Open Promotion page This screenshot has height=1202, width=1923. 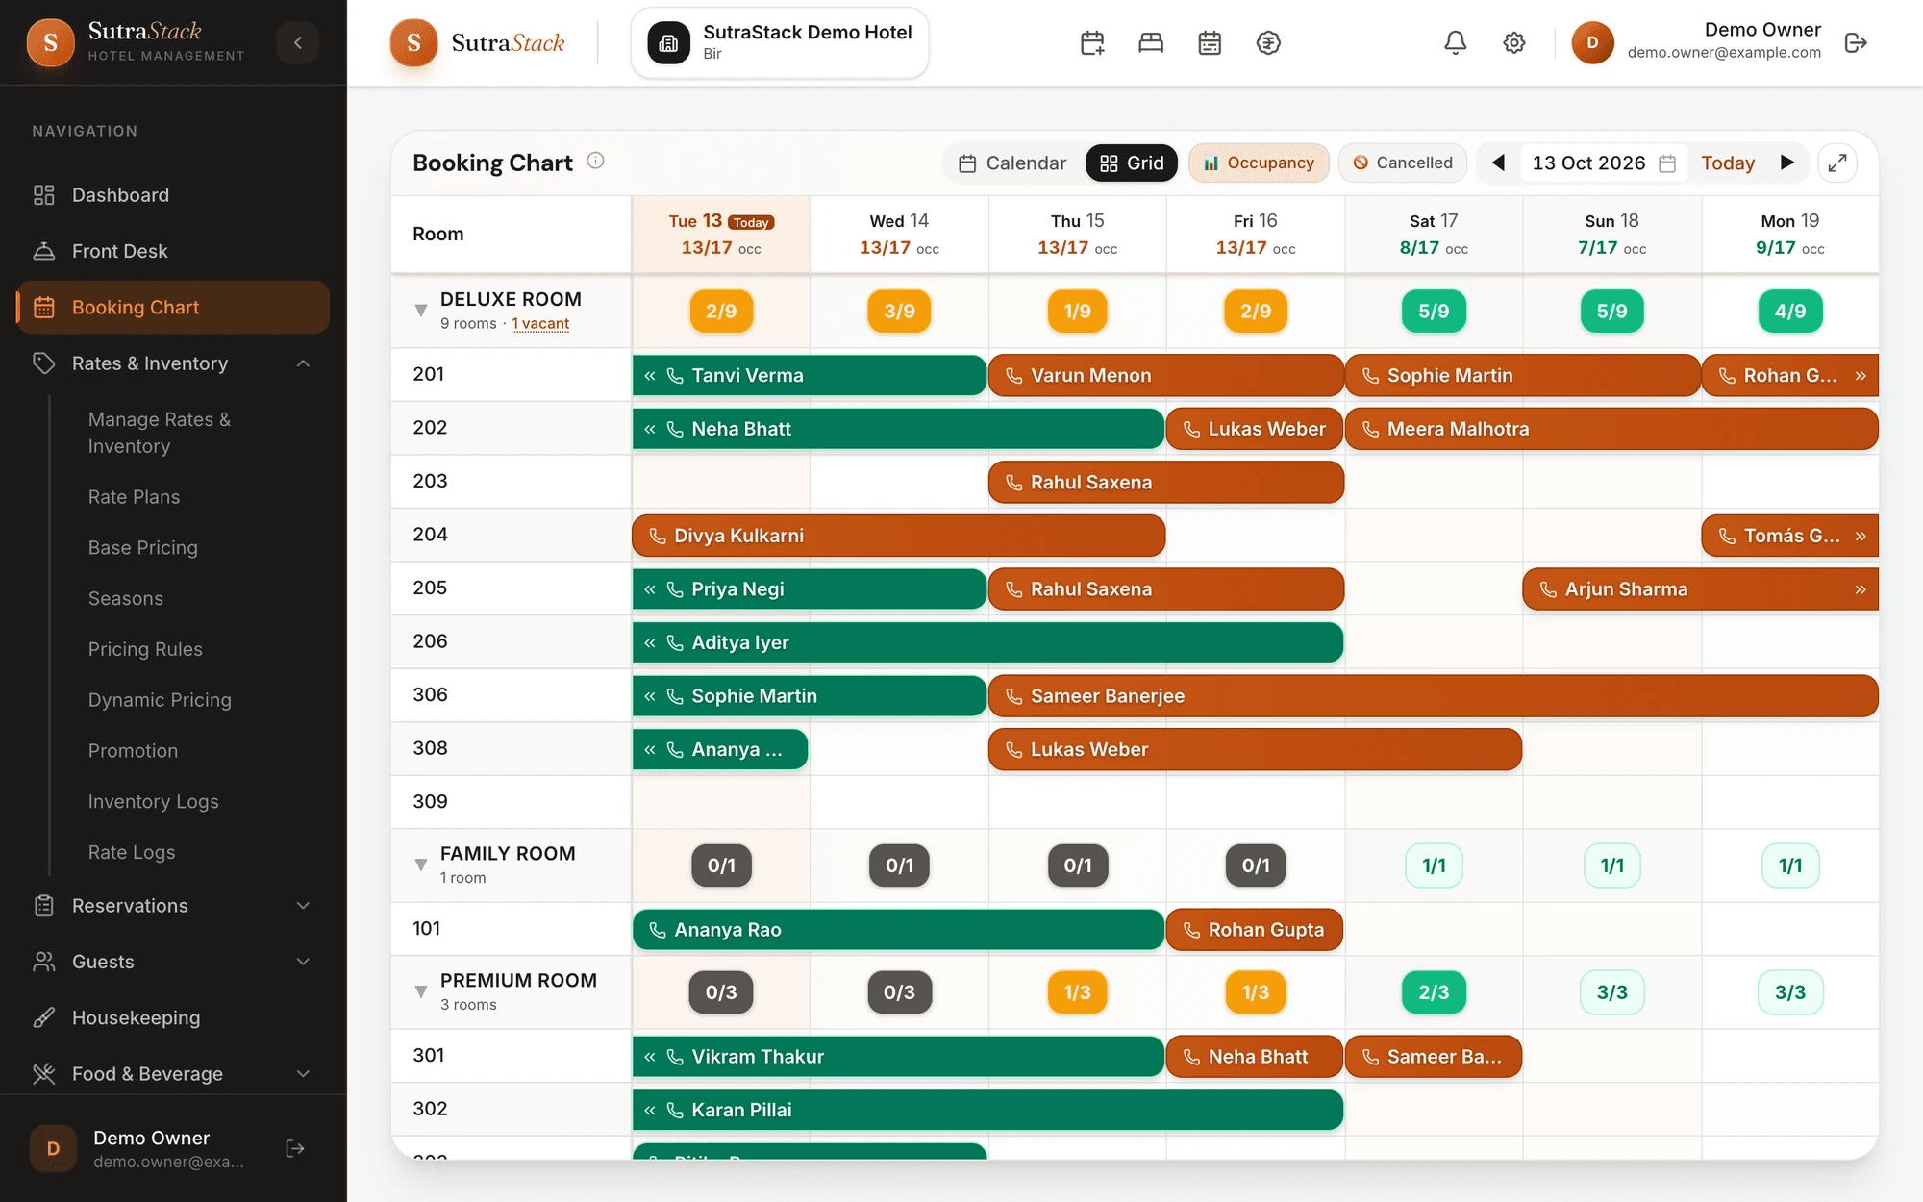133,751
